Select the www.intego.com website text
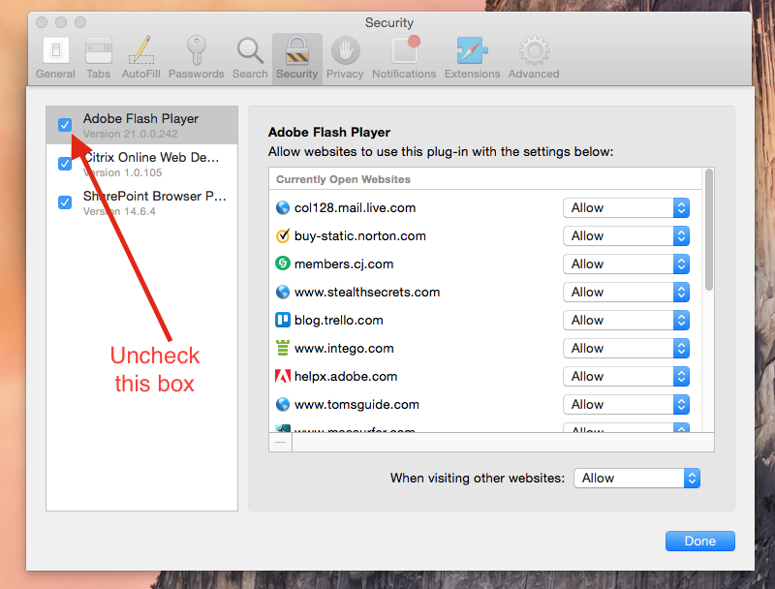The width and height of the screenshot is (775, 589). point(344,349)
